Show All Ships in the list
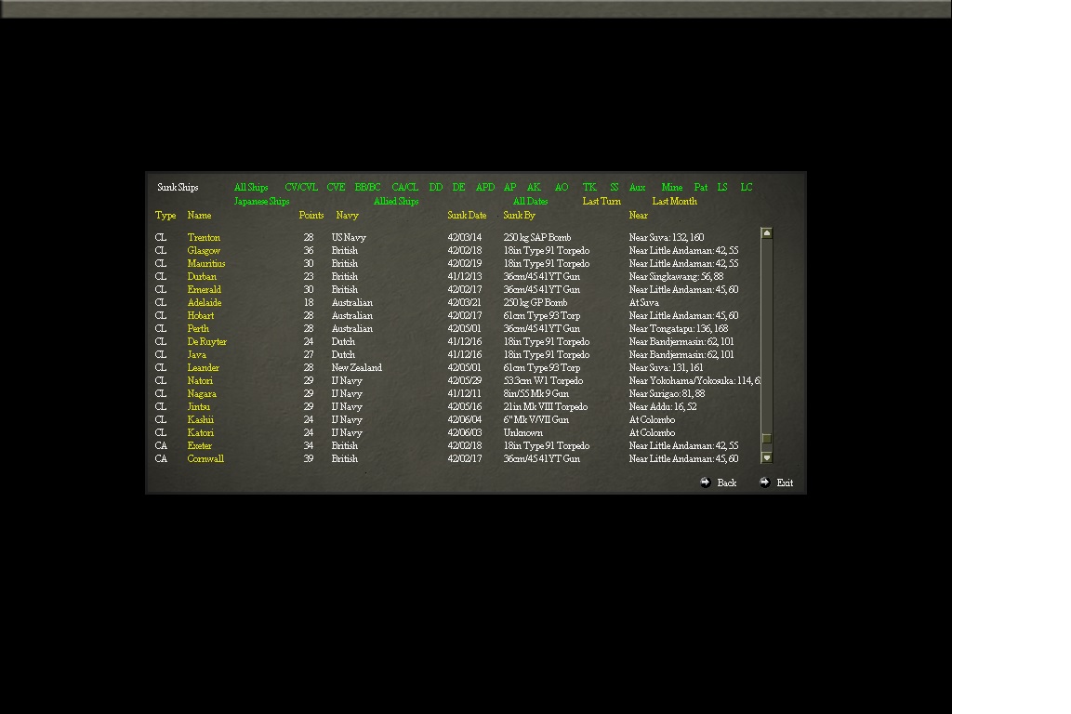 250,187
